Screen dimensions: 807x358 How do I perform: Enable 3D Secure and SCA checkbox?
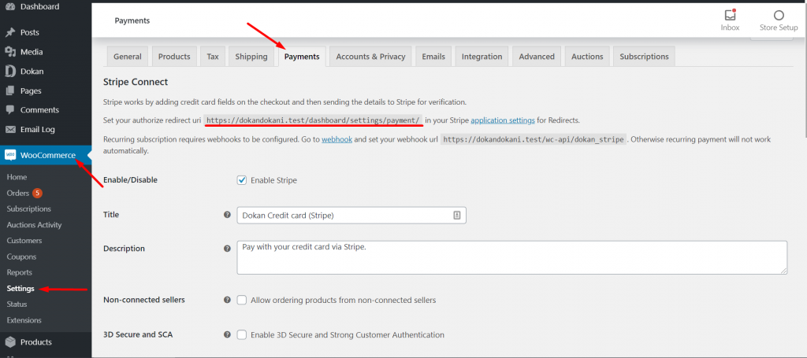tap(242, 335)
